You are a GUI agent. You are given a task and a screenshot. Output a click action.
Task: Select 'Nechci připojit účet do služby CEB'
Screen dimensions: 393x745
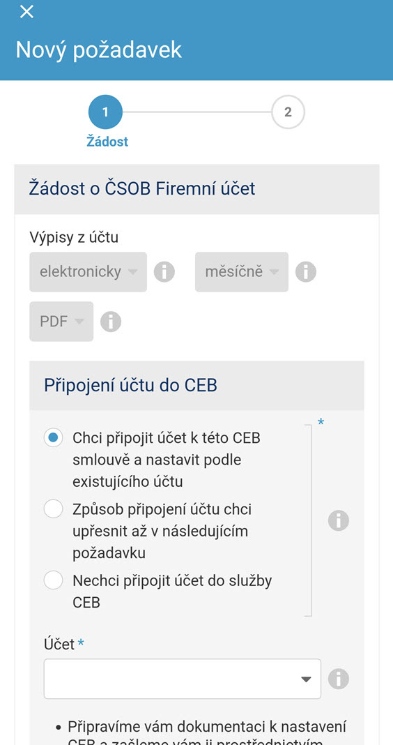[x=53, y=580]
